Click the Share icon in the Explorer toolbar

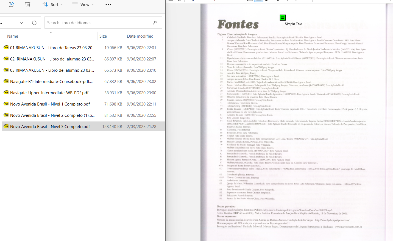tap(11, 4)
